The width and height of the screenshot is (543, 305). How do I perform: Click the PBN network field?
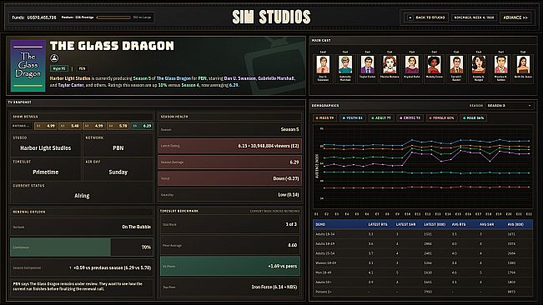pyautogui.click(x=118, y=144)
